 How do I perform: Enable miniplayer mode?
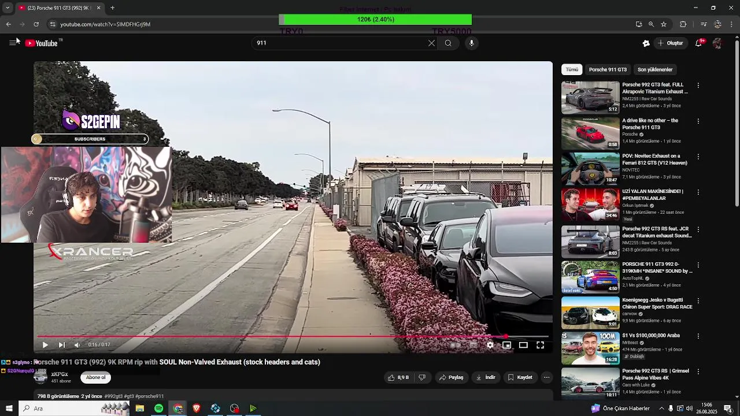pyautogui.click(x=506, y=345)
